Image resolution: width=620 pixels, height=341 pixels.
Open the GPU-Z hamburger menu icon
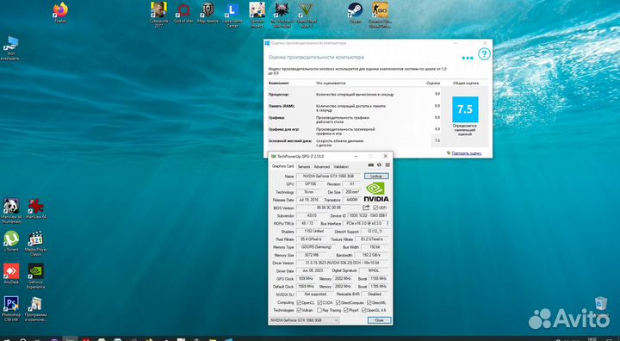pos(387,165)
